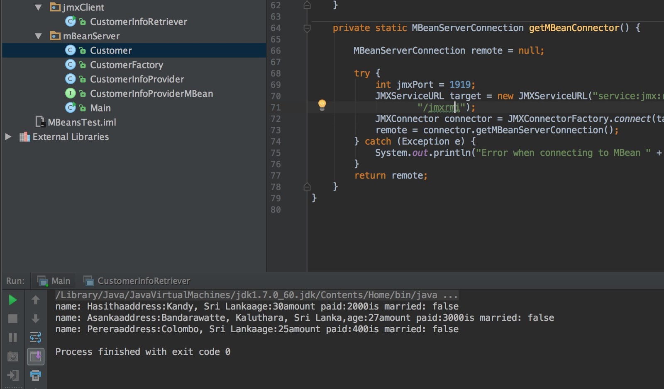Collapse the Main run configuration icon badge
Viewport: 664px width, 389px height.
(43, 280)
